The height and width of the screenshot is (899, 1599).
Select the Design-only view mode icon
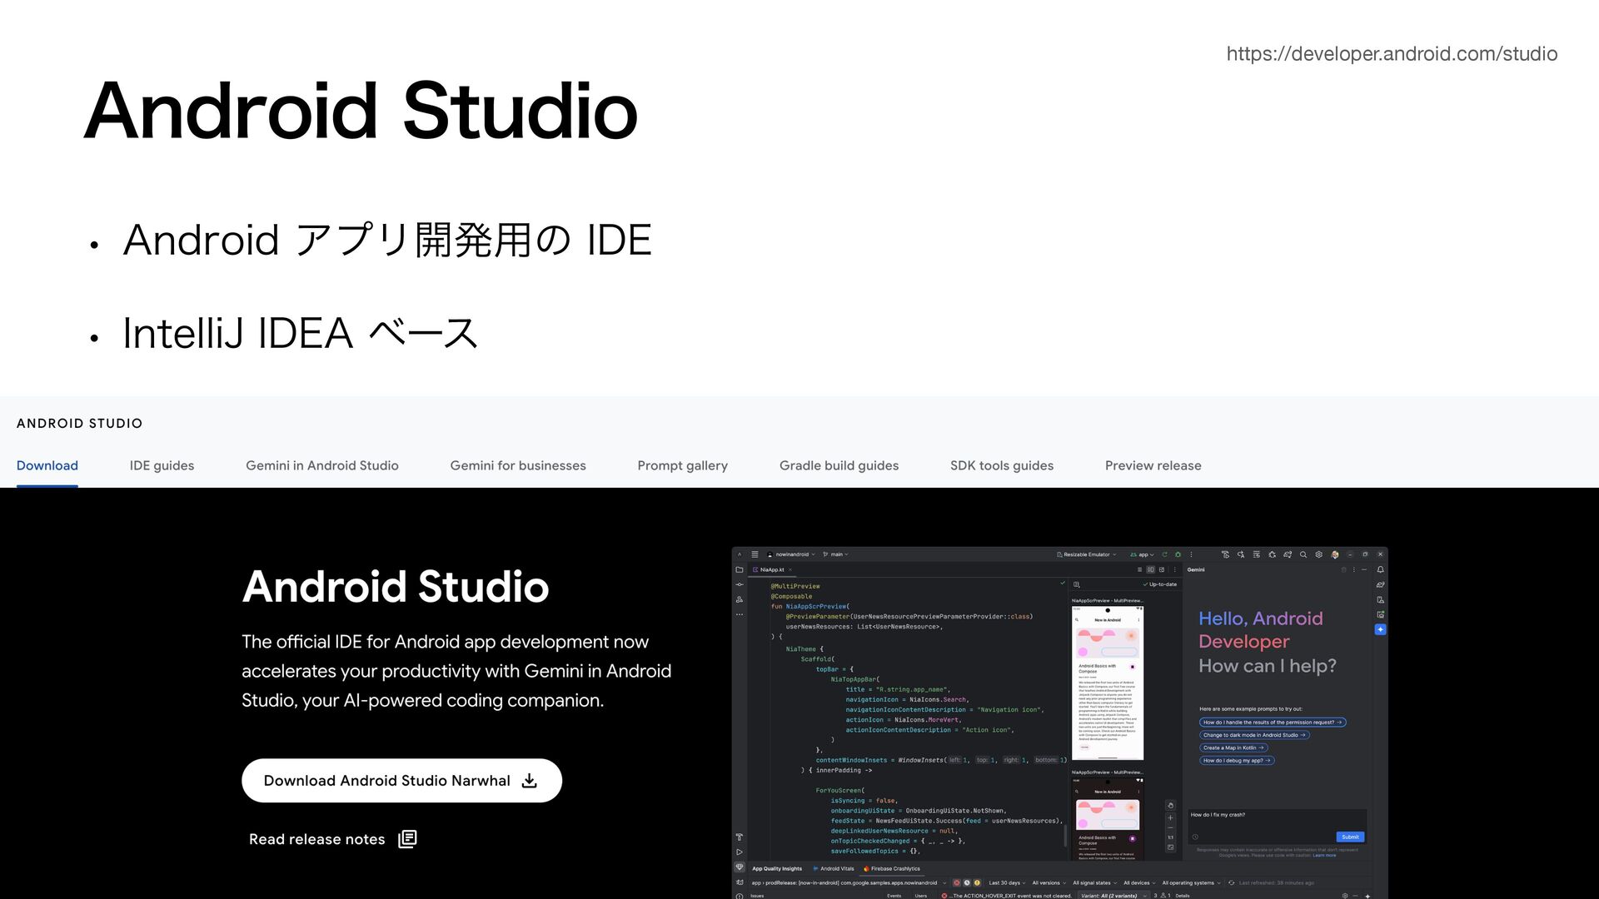pos(1162,569)
